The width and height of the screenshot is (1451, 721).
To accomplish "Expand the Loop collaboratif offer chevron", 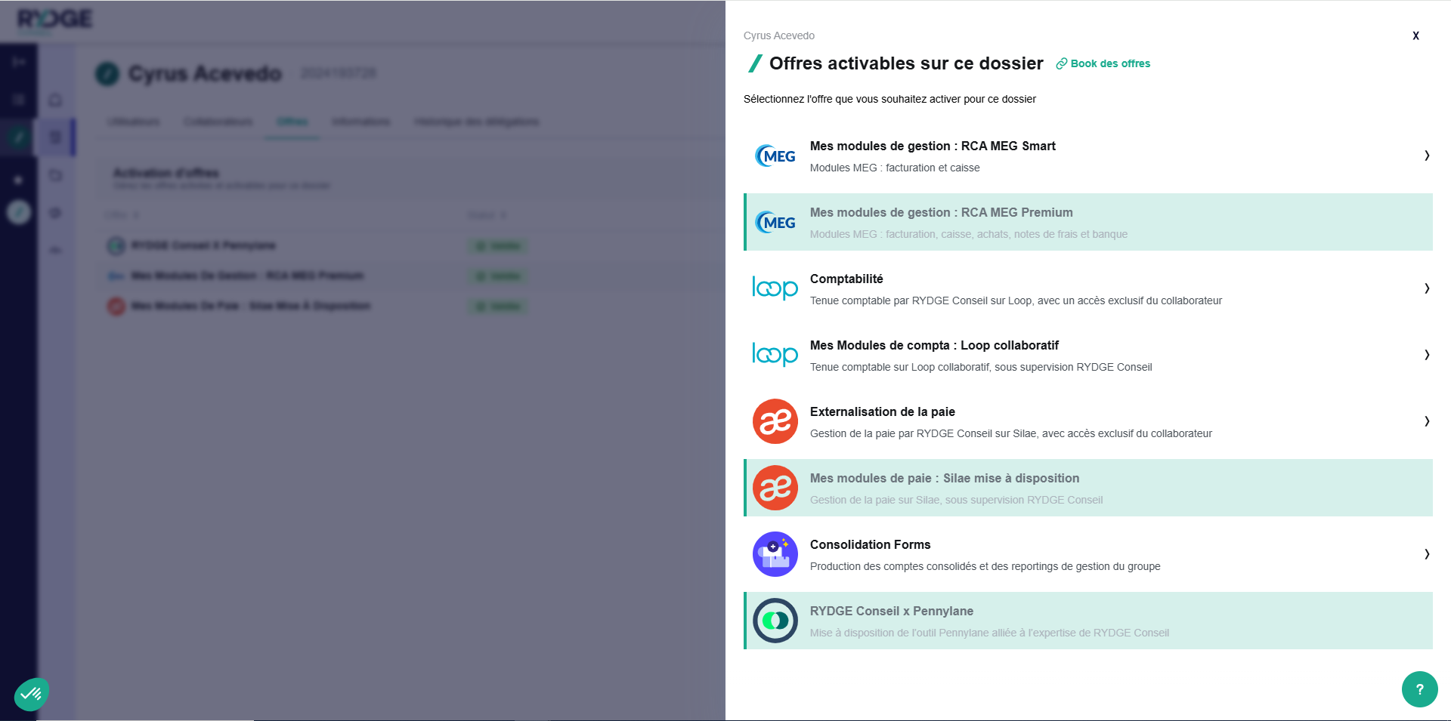I will coord(1427,355).
